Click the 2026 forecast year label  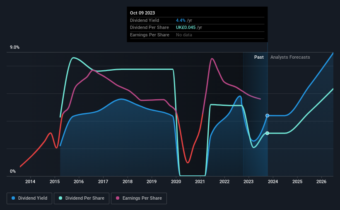(321, 181)
